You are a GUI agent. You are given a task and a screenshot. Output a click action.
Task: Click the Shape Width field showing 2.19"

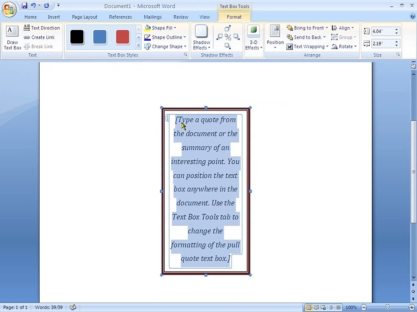pos(382,43)
